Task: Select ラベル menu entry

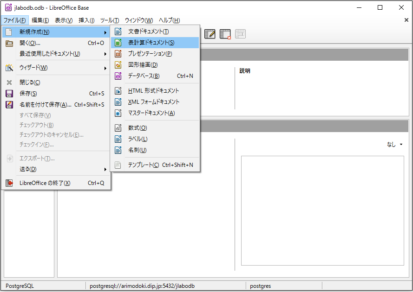Action: click(x=155, y=139)
